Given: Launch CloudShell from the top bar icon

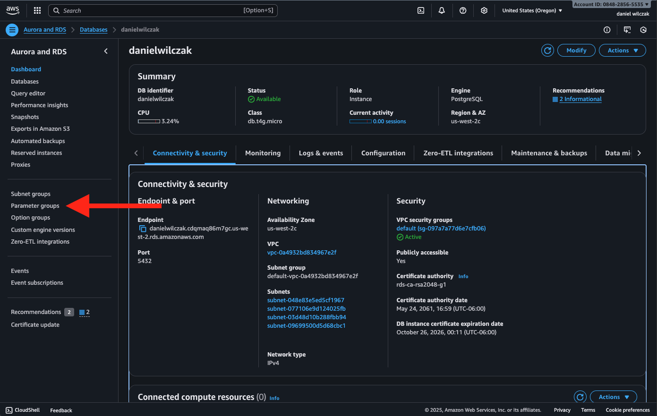Looking at the screenshot, I should point(421,10).
